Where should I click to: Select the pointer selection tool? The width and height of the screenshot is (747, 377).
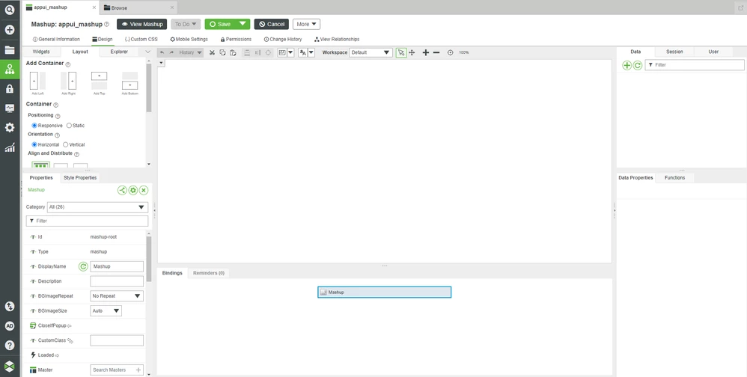coord(401,52)
